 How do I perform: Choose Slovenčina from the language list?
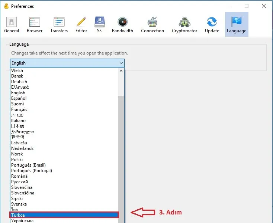click(x=64, y=187)
